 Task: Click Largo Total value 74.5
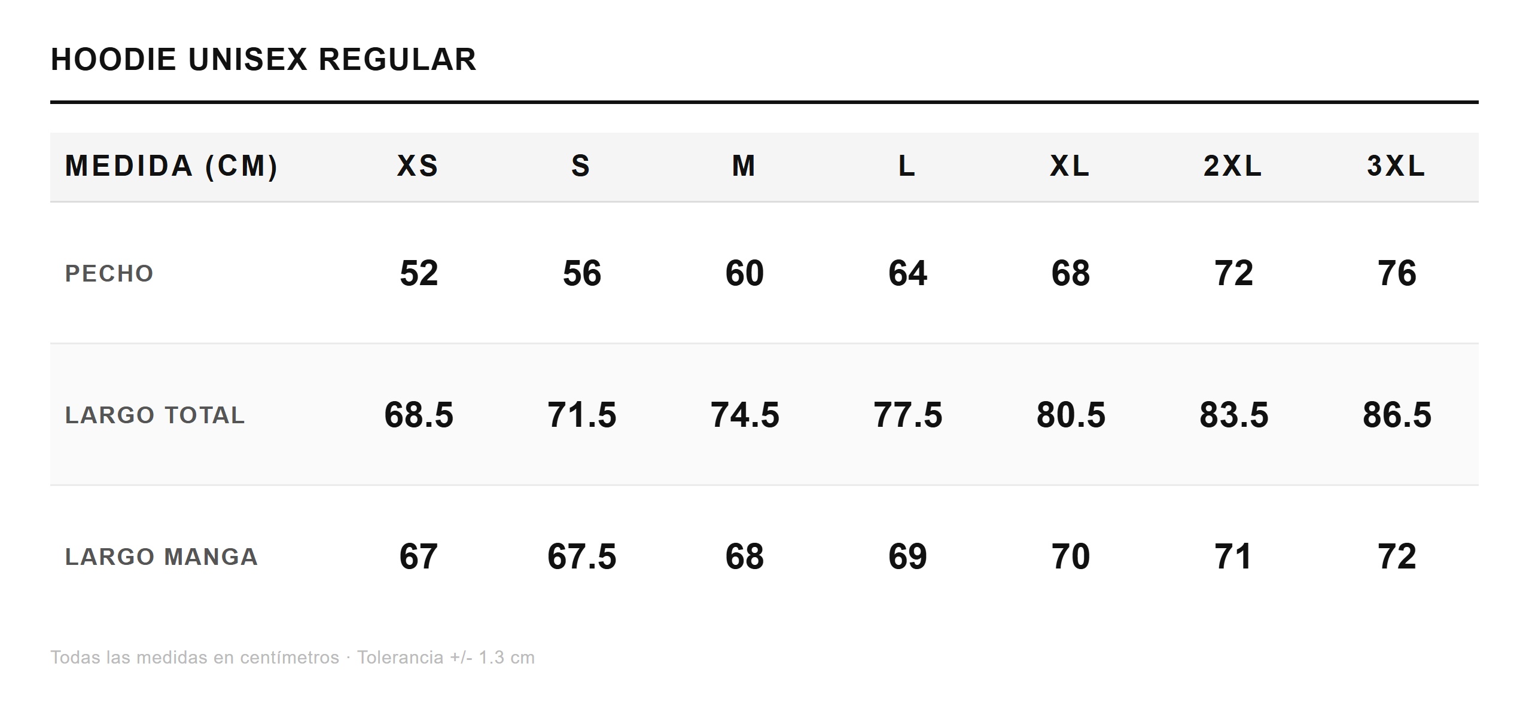[x=745, y=415]
